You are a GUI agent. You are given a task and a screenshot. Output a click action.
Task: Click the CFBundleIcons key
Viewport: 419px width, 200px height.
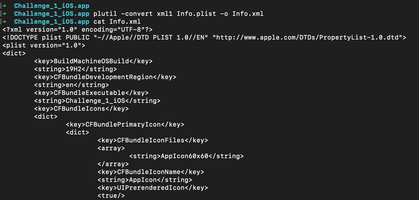tap(82, 108)
